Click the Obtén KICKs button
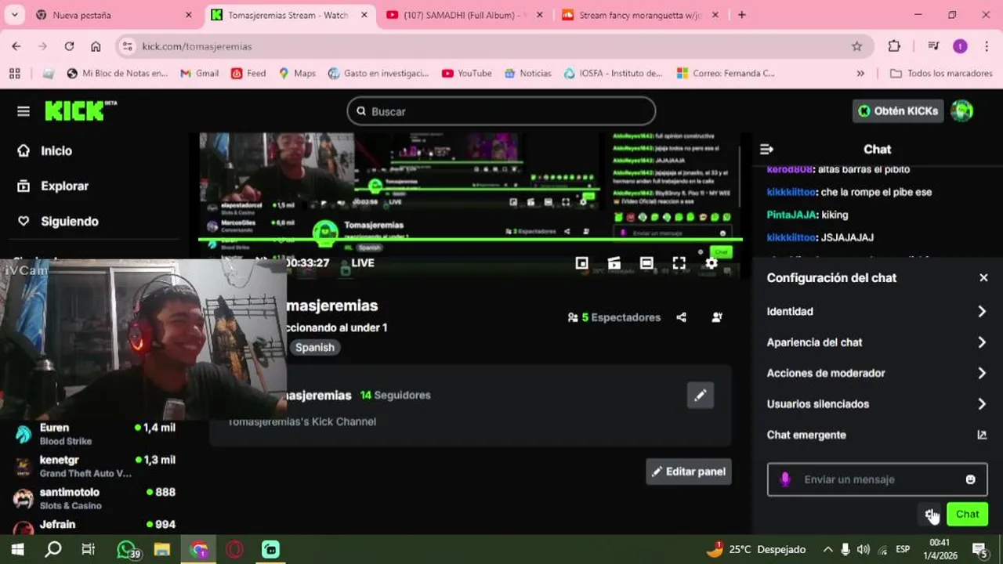The width and height of the screenshot is (1003, 564). coord(897,111)
